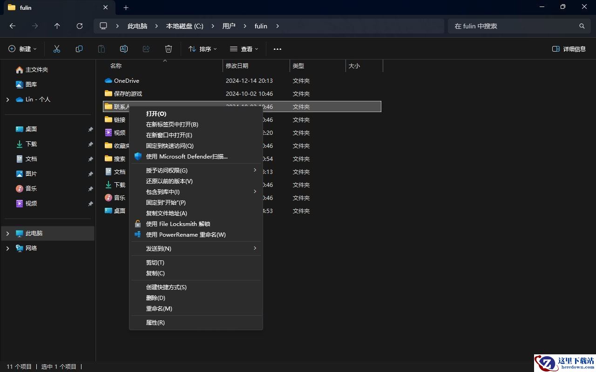
Task: Click the search magnifier icon
Action: click(x=582, y=26)
